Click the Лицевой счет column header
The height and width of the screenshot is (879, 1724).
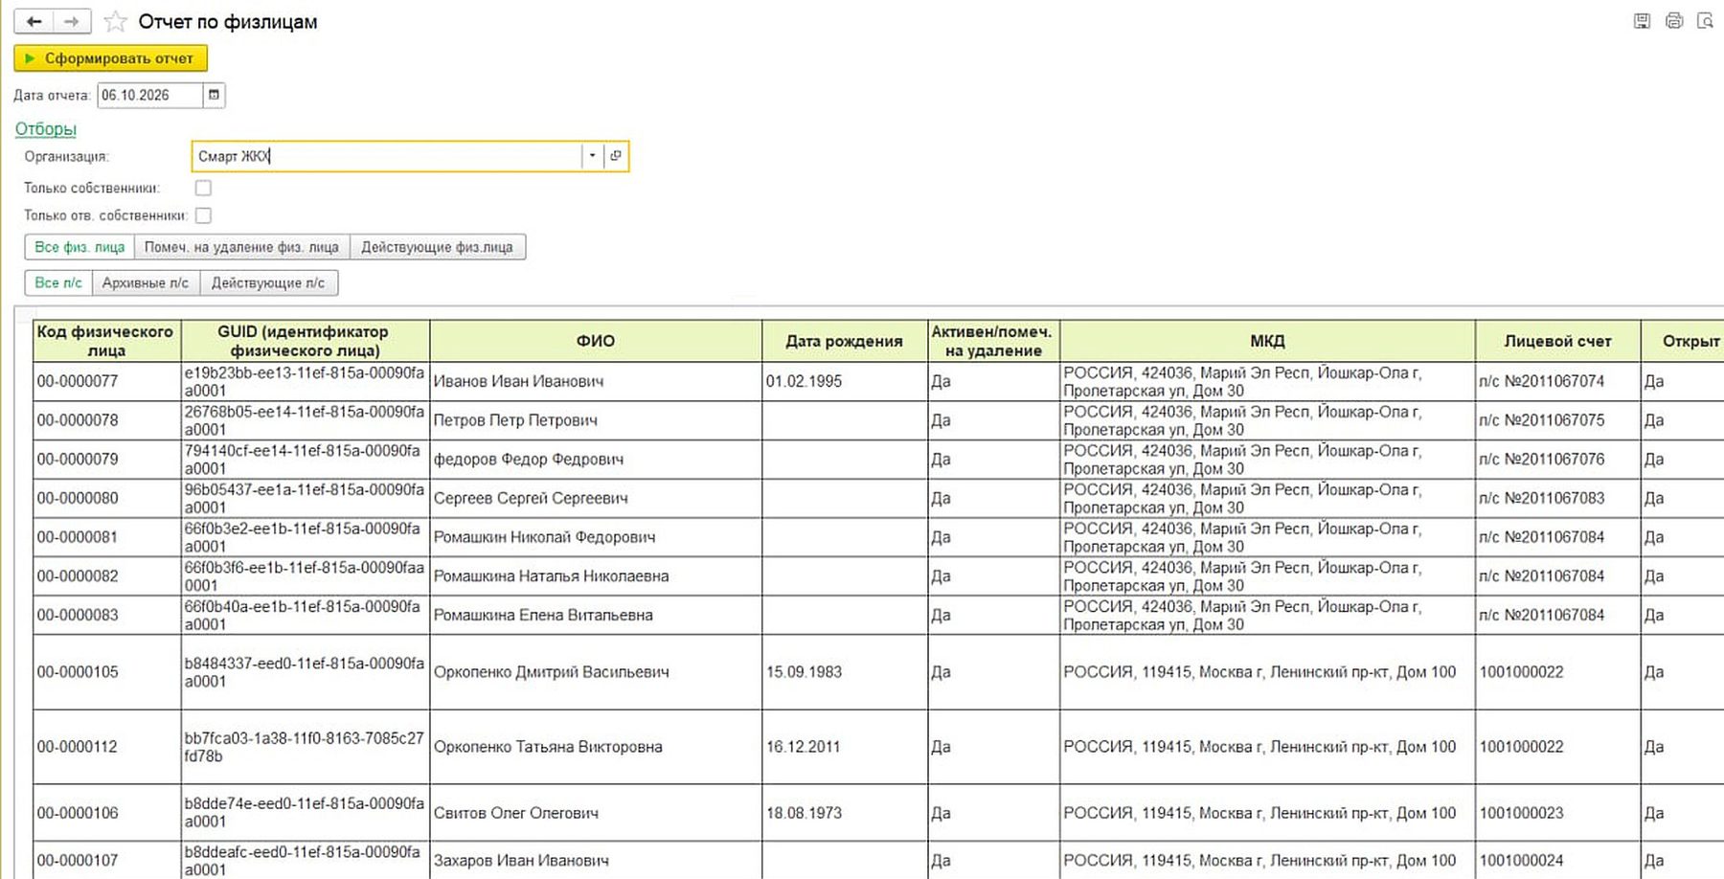point(1557,341)
